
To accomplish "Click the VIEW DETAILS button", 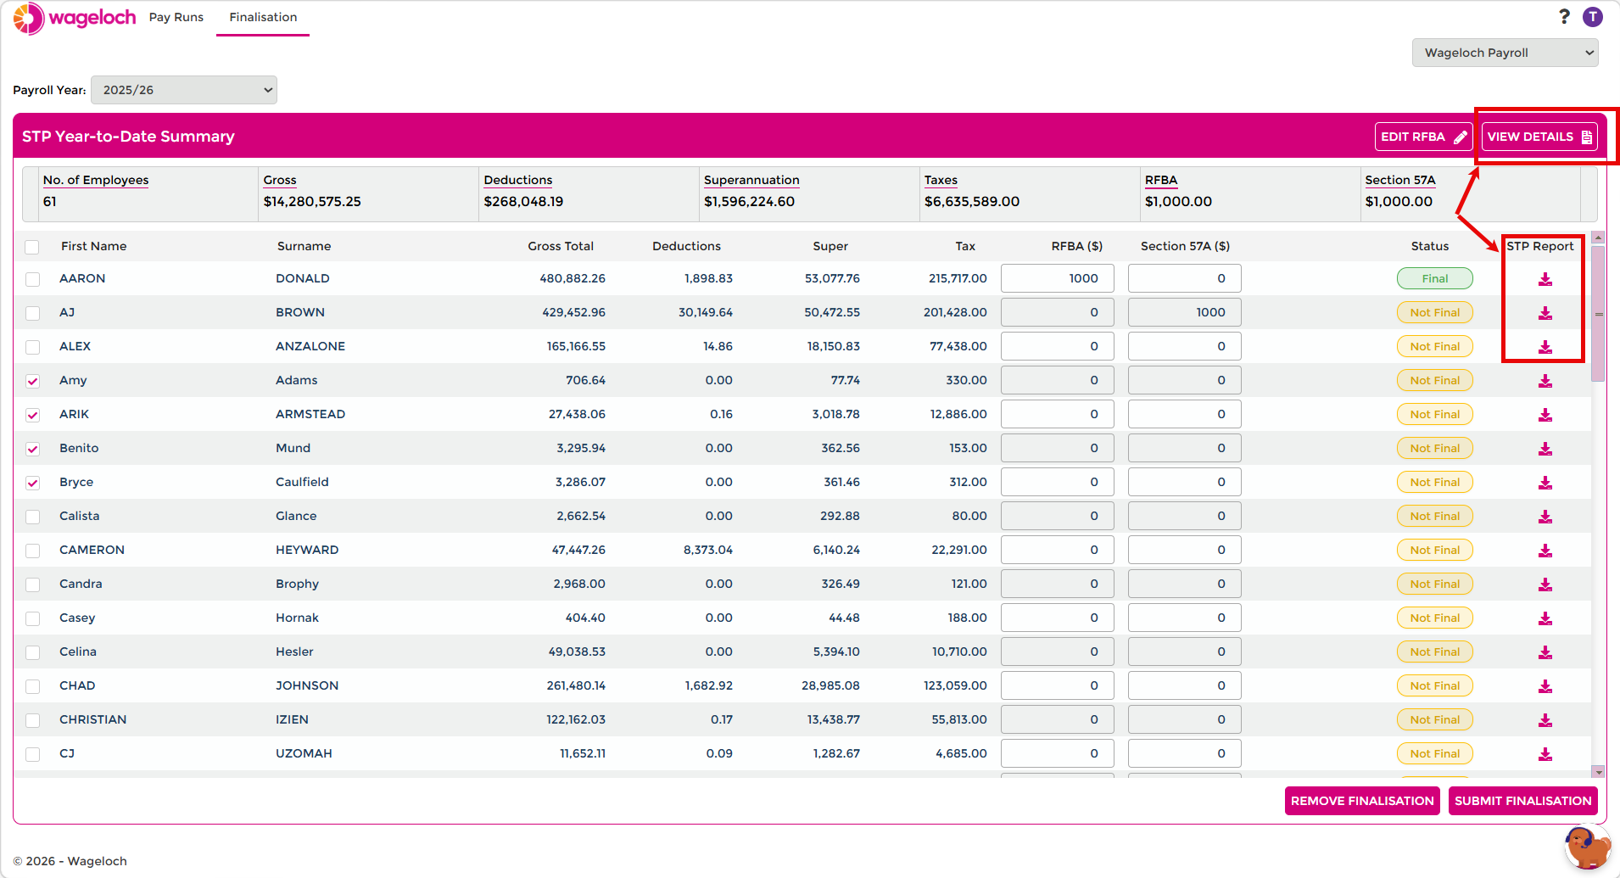I will coord(1539,137).
